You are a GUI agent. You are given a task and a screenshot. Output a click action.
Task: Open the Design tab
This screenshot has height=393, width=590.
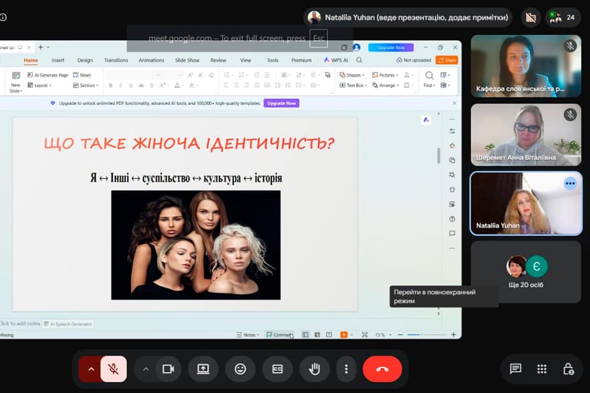point(85,60)
